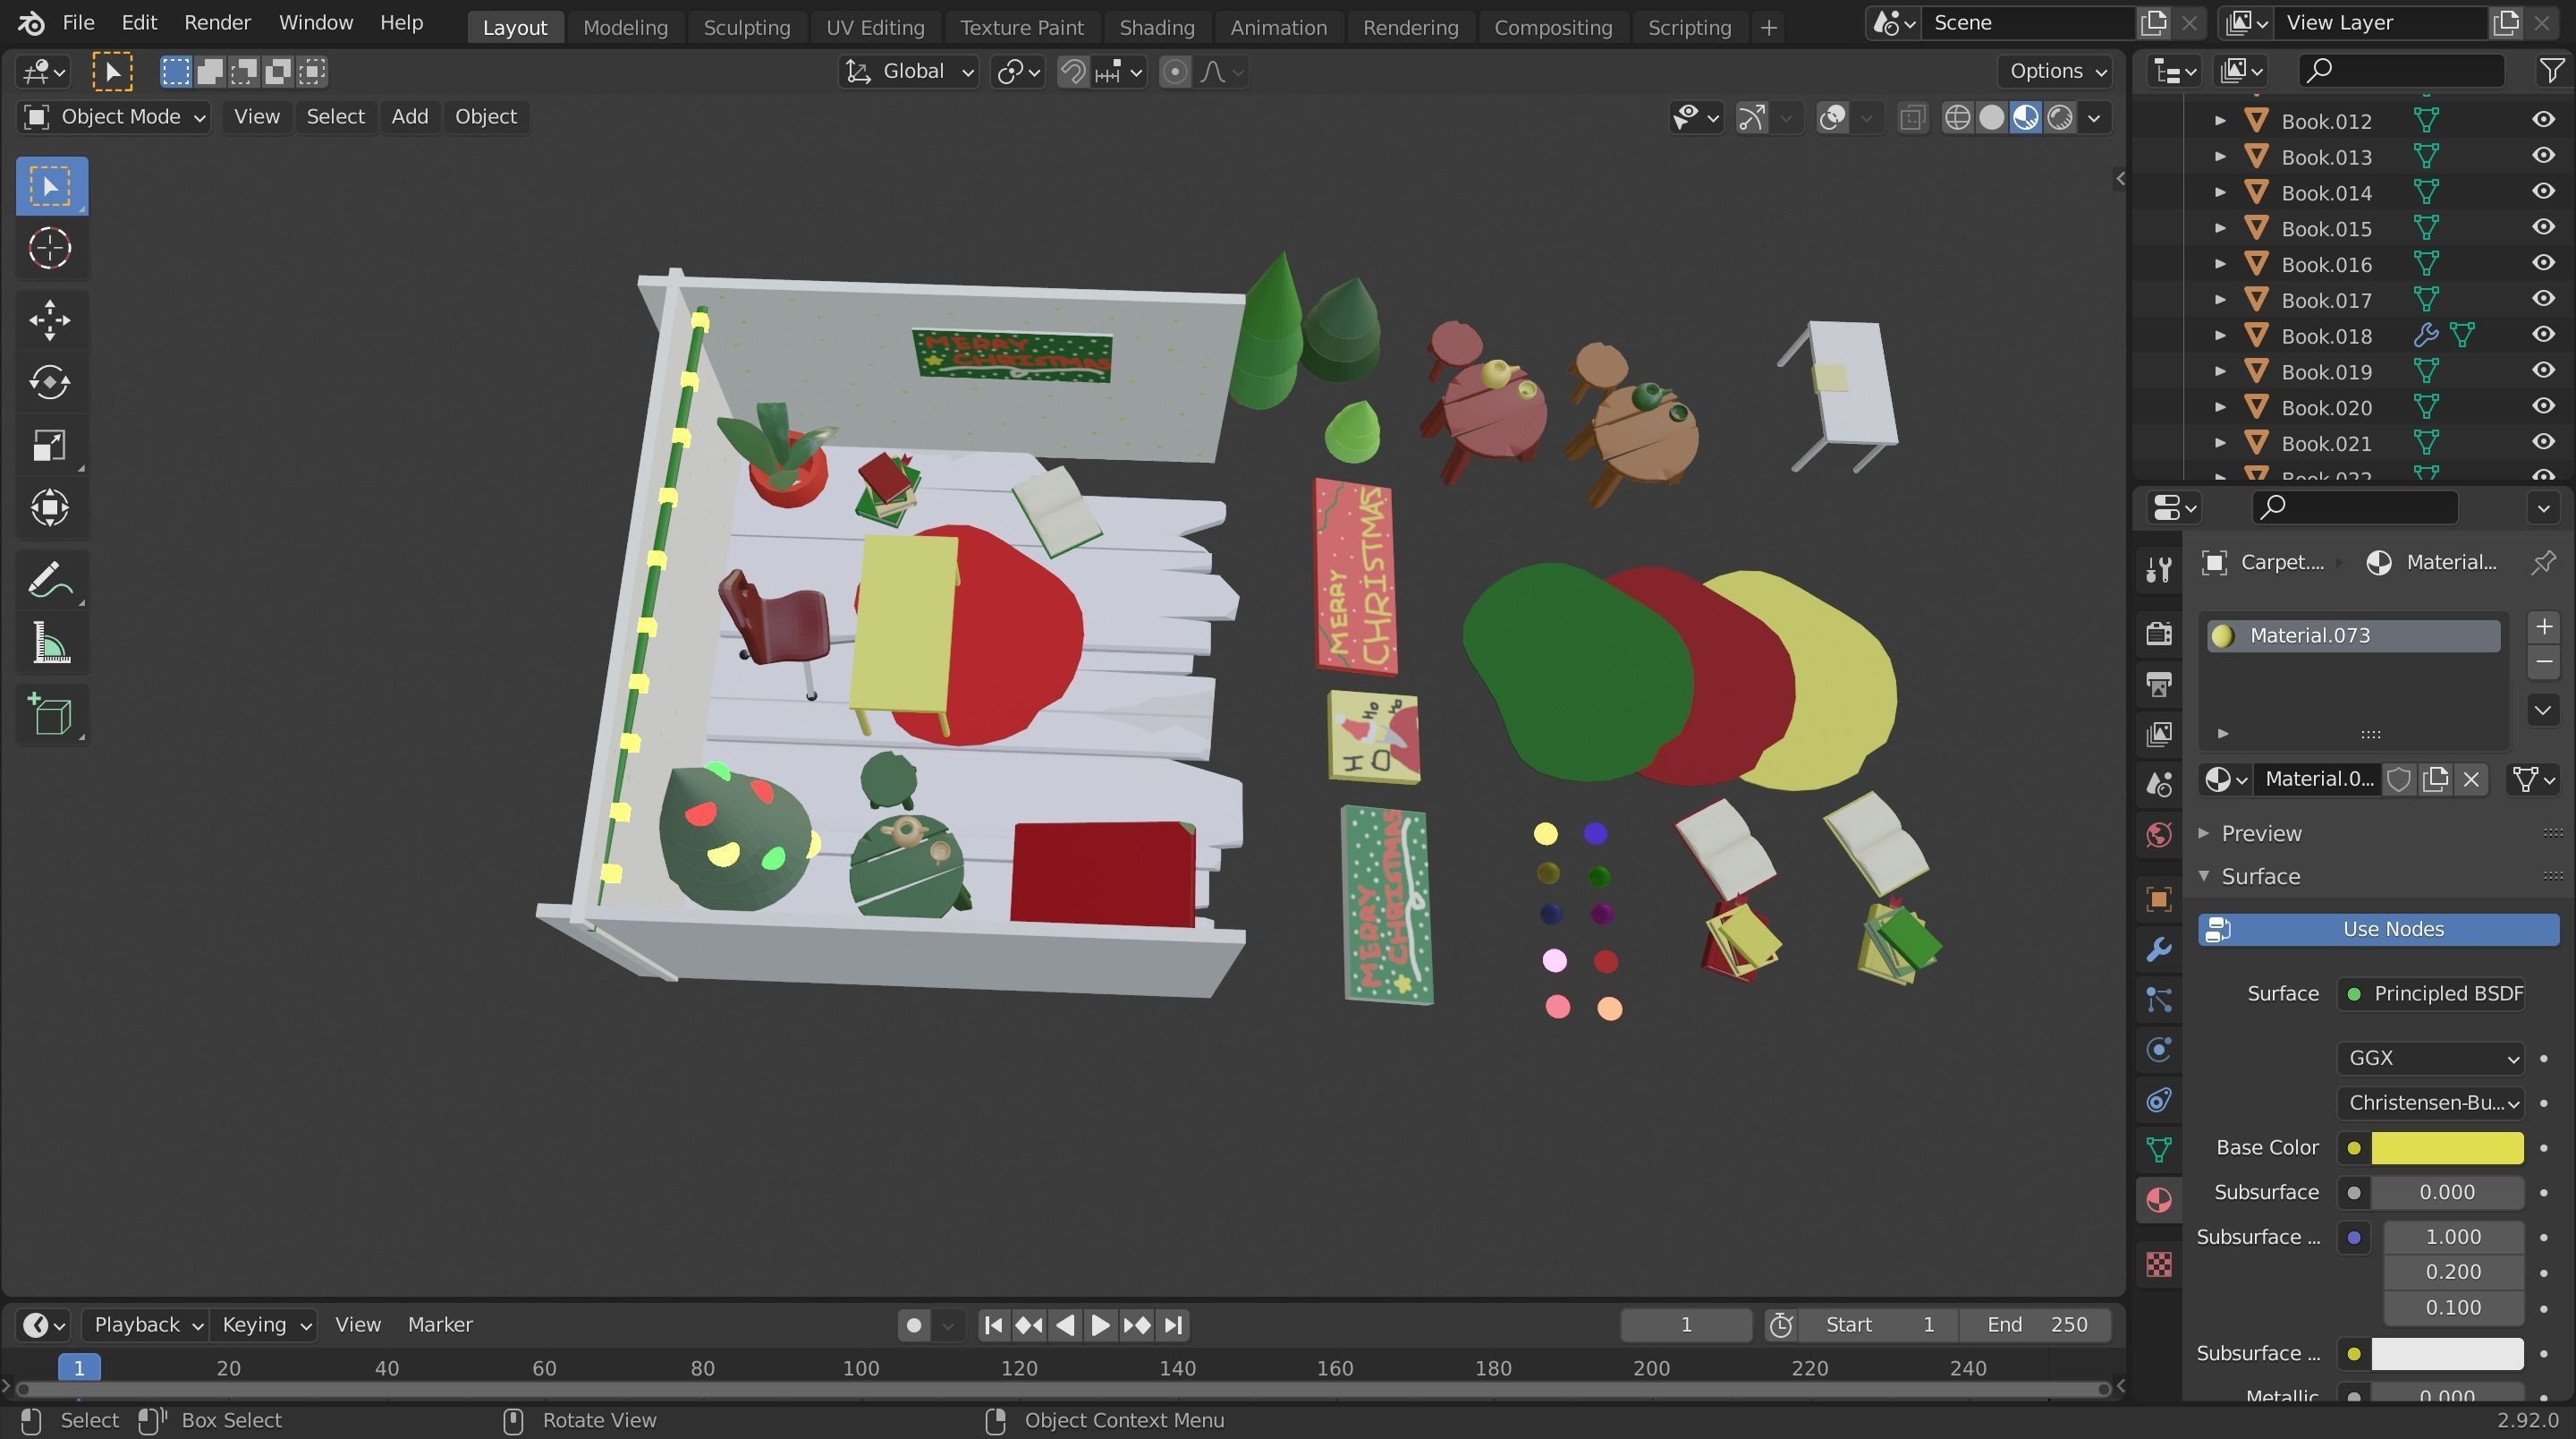This screenshot has width=2576, height=1439.
Task: Open the viewport Add menu
Action: click(409, 117)
